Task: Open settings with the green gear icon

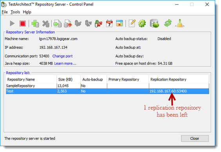Action: 142,24
